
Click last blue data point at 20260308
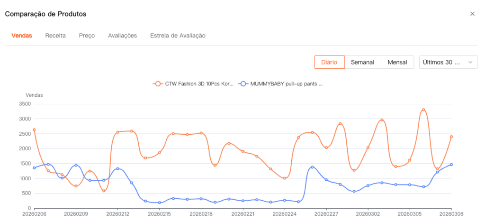click(451, 165)
